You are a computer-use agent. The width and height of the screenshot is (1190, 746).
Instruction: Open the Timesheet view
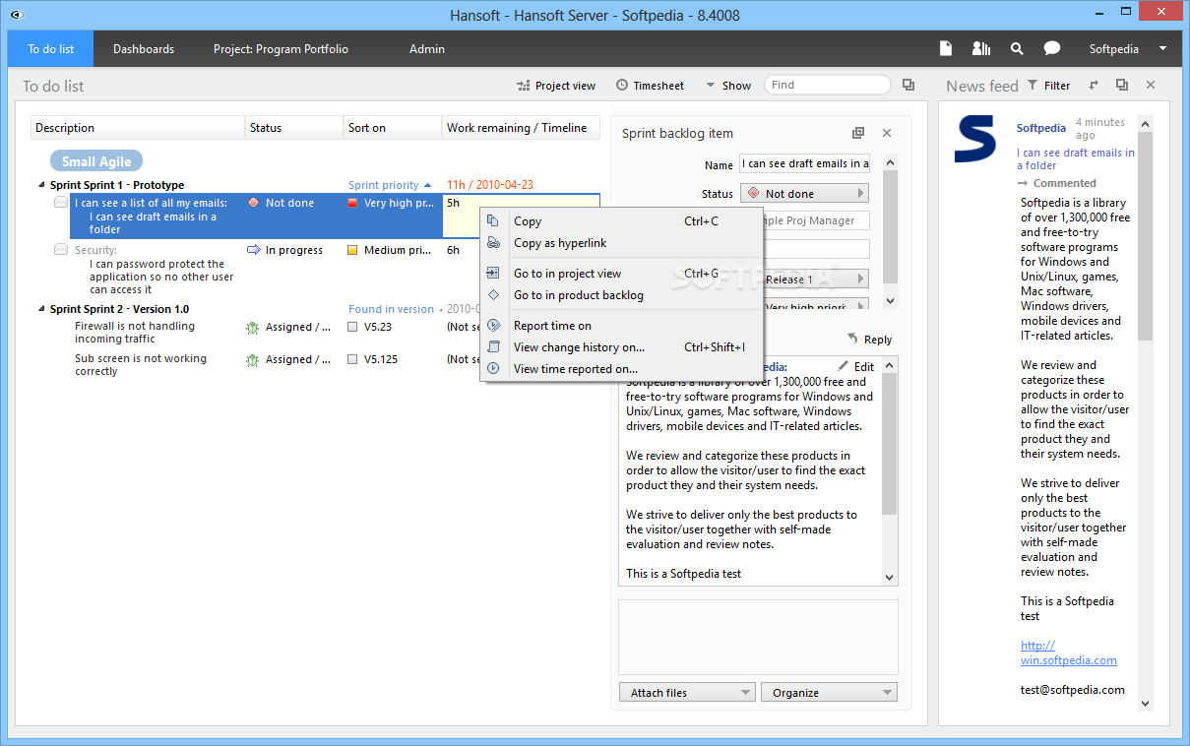651,86
